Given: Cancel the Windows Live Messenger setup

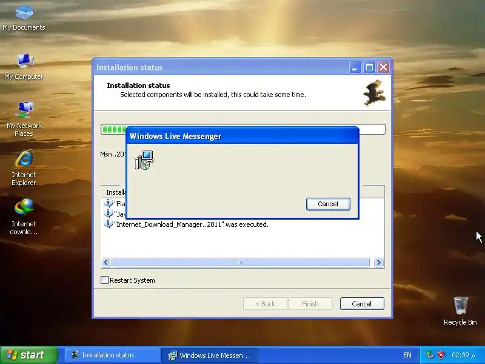Looking at the screenshot, I should point(328,204).
